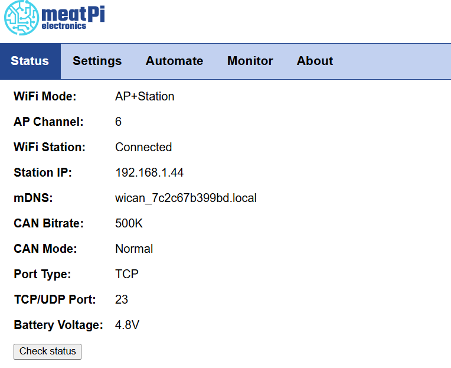This screenshot has height=368, width=451.
Task: Click the AP Channel value 6
Action: click(x=118, y=122)
